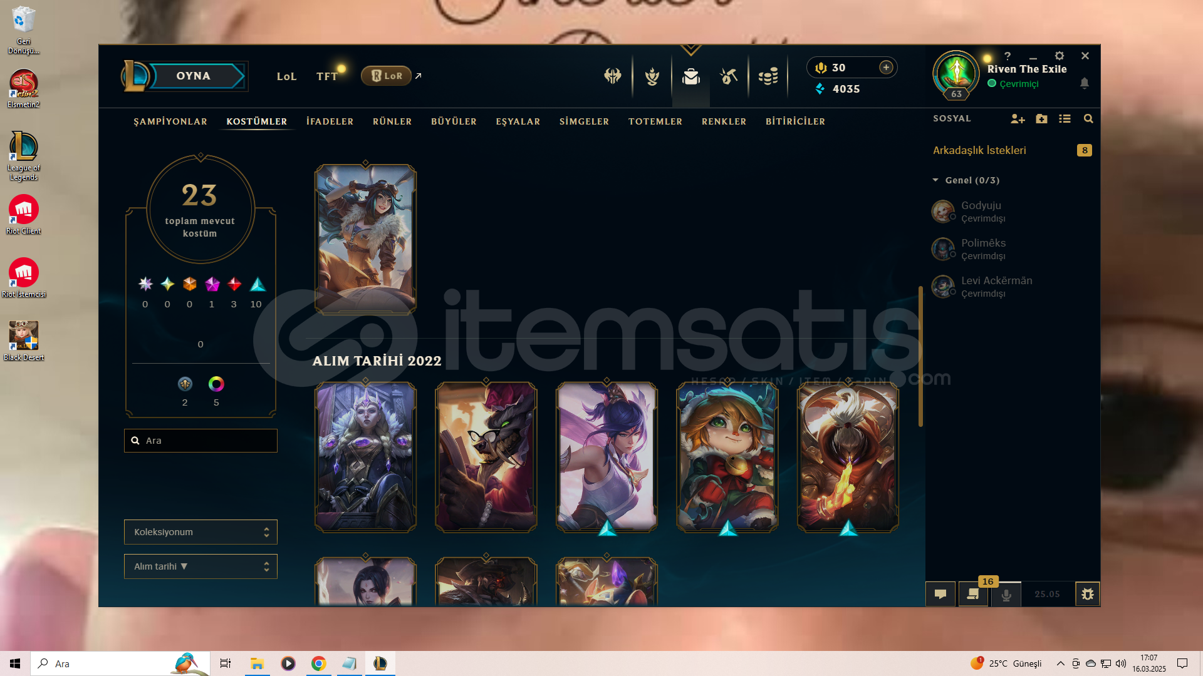The height and width of the screenshot is (676, 1203).
Task: Open the wolf with glasses skin card
Action: pos(486,457)
